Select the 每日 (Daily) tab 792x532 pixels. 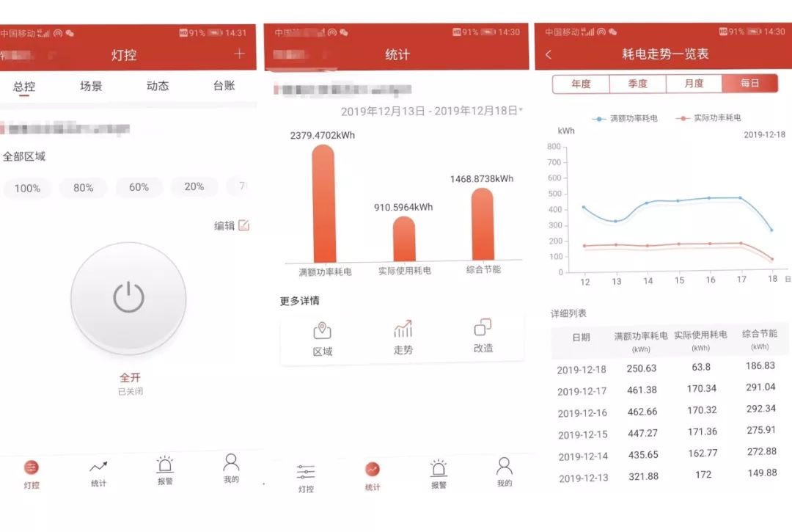point(750,84)
